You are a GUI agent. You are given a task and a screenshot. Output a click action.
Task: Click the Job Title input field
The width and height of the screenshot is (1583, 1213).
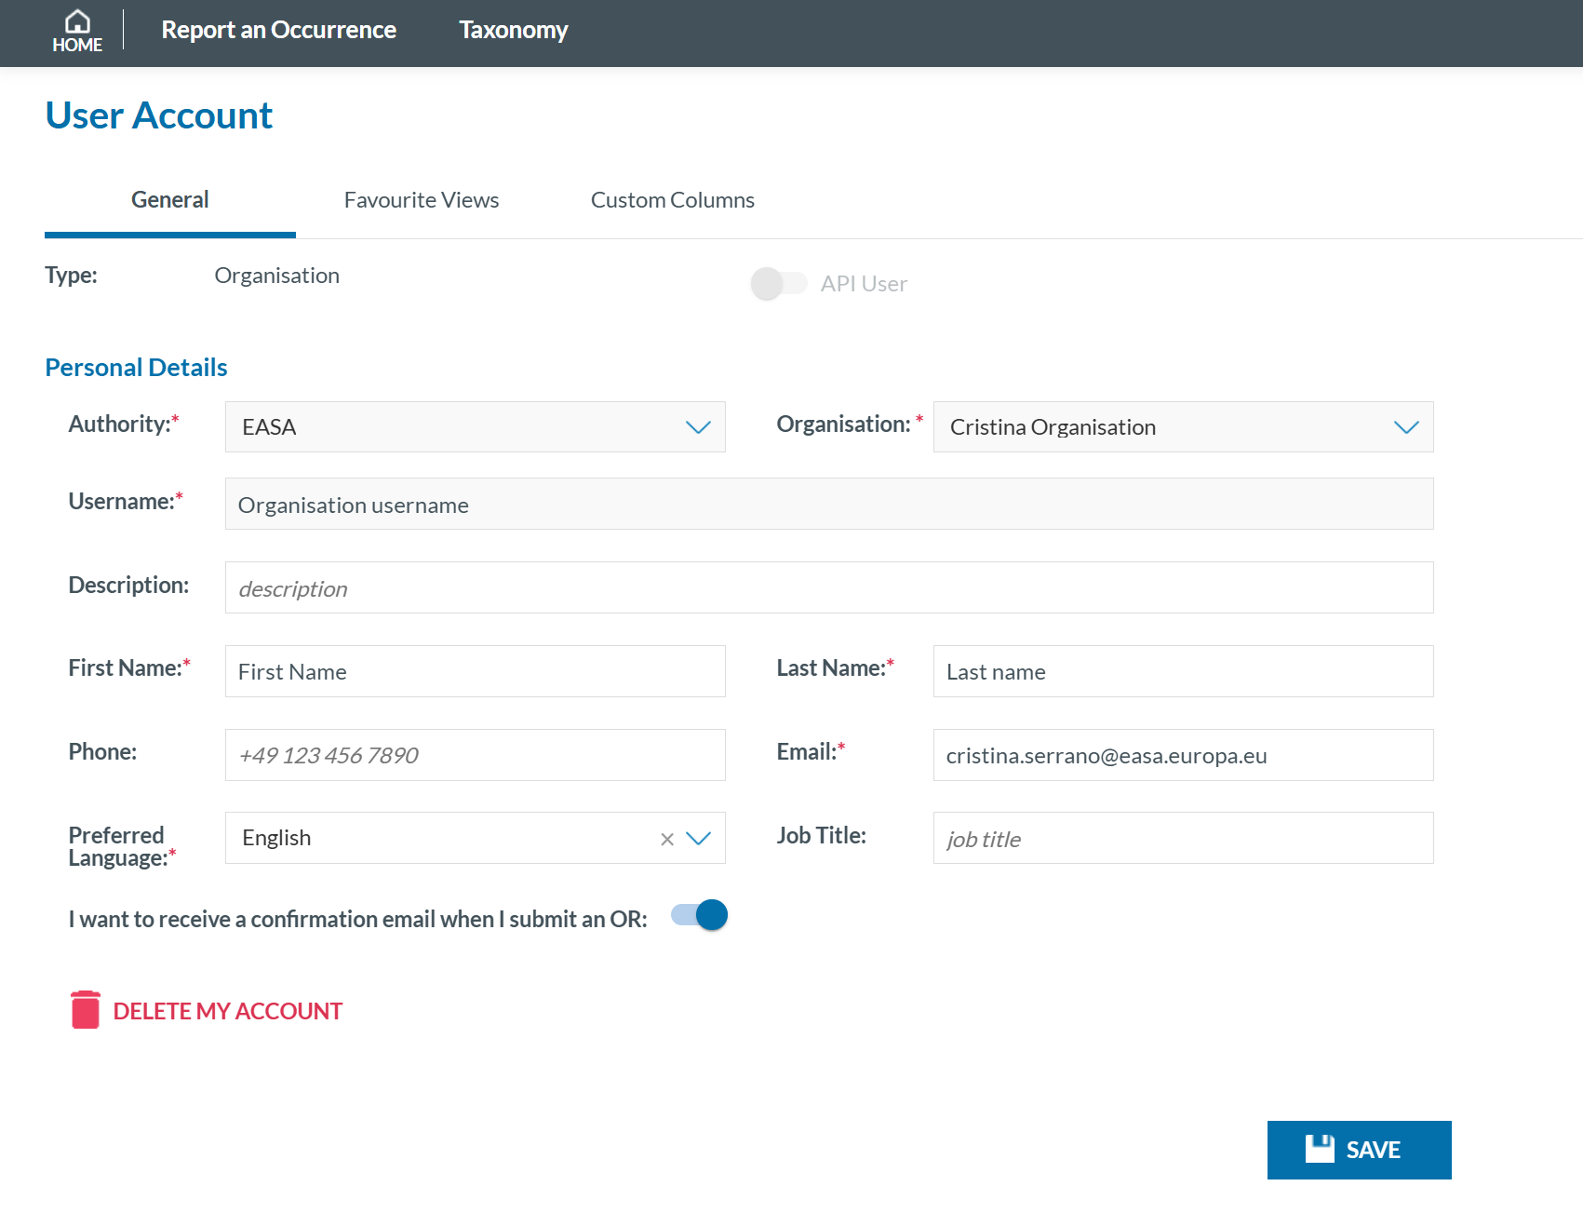pos(1182,839)
